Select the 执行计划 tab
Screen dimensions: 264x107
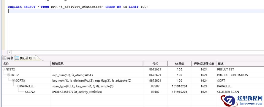pos(26,58)
